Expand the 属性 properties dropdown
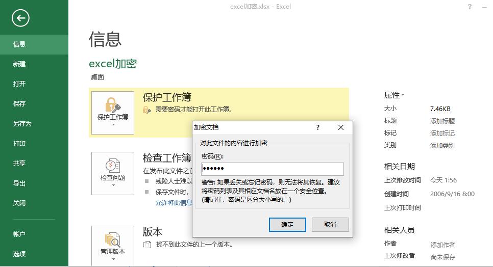493x267 pixels. [394, 95]
